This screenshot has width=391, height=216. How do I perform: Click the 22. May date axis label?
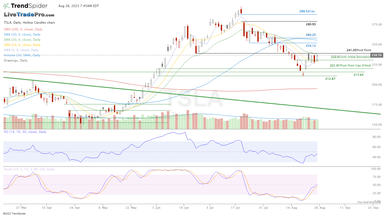131,208
